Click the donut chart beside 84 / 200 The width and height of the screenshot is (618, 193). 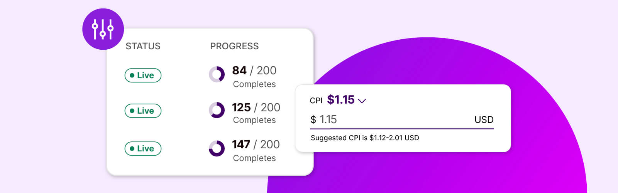coord(217,74)
